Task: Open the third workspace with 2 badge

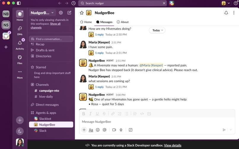Action: tap(6, 36)
